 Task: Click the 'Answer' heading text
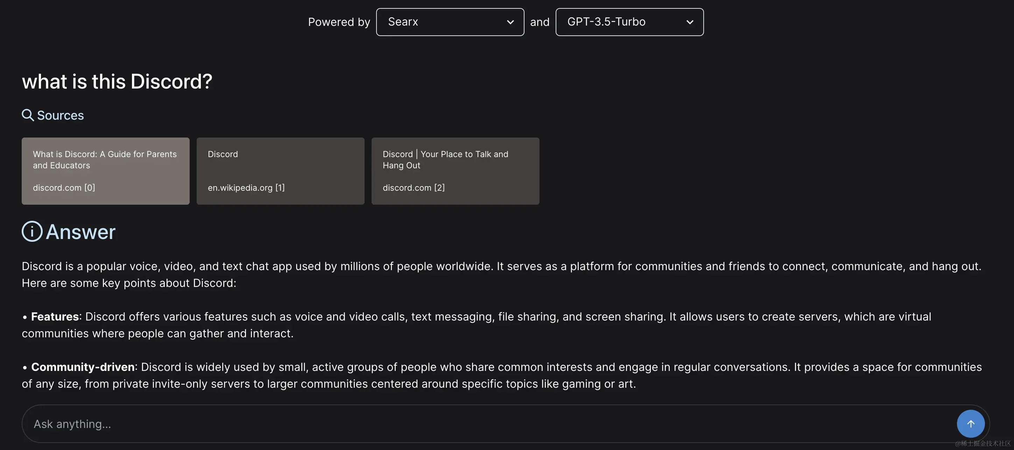[81, 232]
